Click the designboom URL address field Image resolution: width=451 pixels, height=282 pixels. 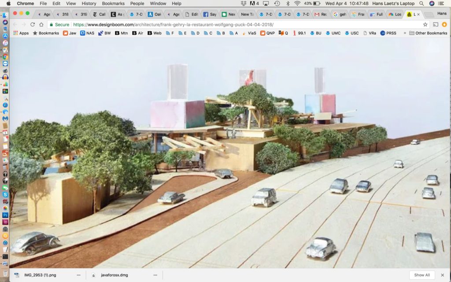[x=174, y=25]
